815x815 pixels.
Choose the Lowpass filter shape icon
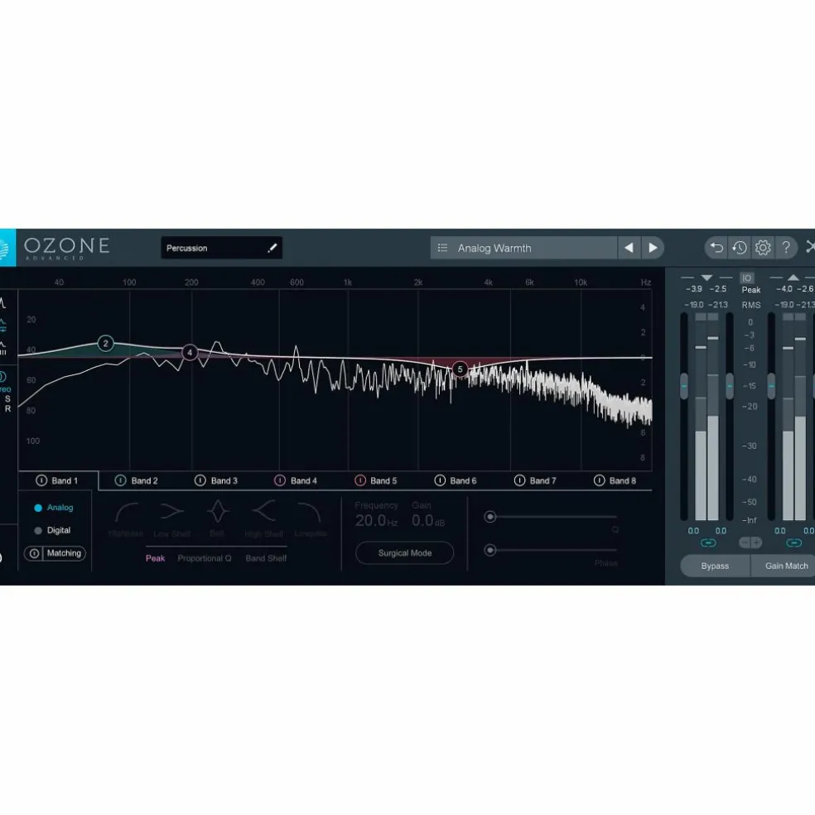point(309,512)
